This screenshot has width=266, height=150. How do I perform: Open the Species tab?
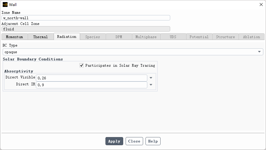pos(92,37)
